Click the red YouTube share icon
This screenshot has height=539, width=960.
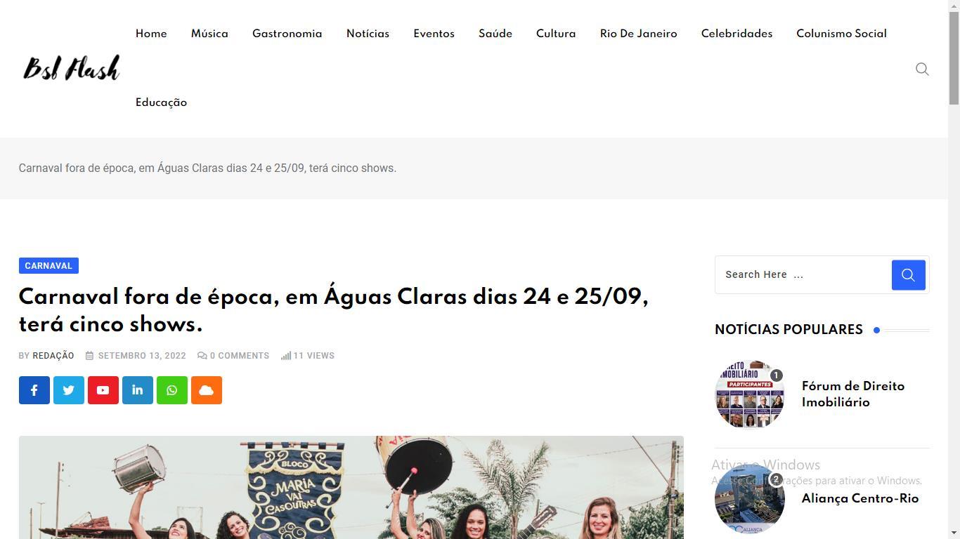pyautogui.click(x=103, y=390)
